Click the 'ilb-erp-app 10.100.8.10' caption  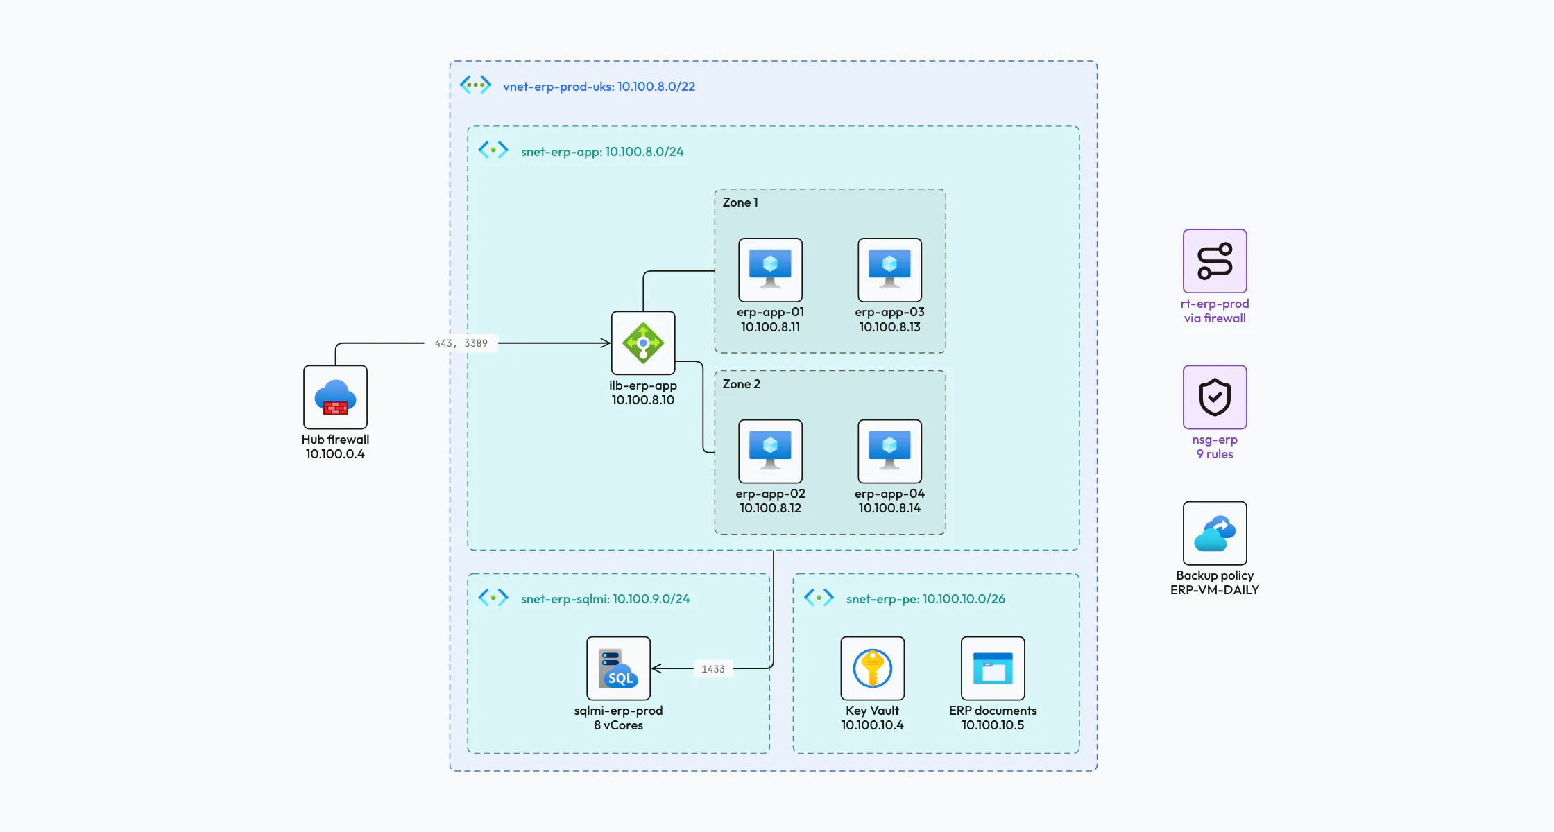[x=643, y=392]
